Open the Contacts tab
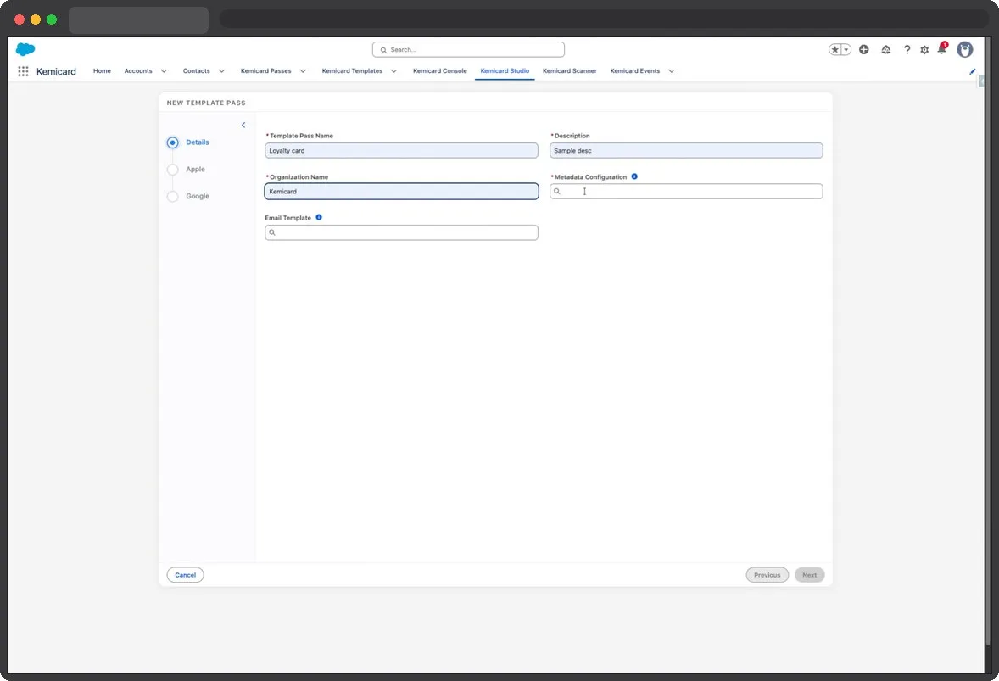Image resolution: width=999 pixels, height=681 pixels. point(196,70)
